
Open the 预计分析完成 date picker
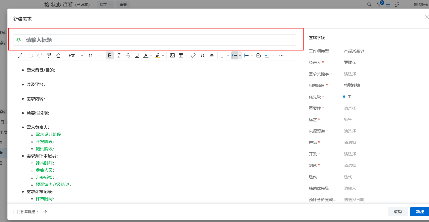click(x=354, y=200)
